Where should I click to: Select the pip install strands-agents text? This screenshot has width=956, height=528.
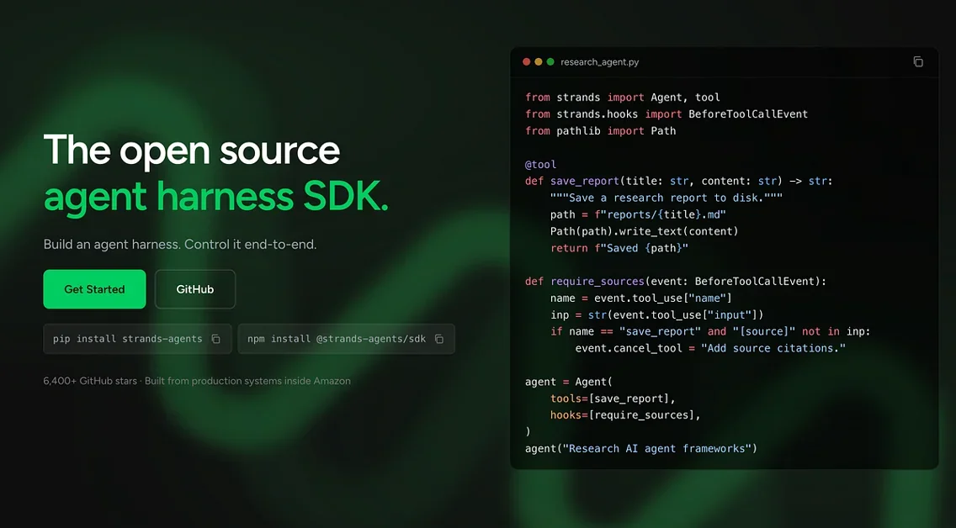[x=127, y=339]
